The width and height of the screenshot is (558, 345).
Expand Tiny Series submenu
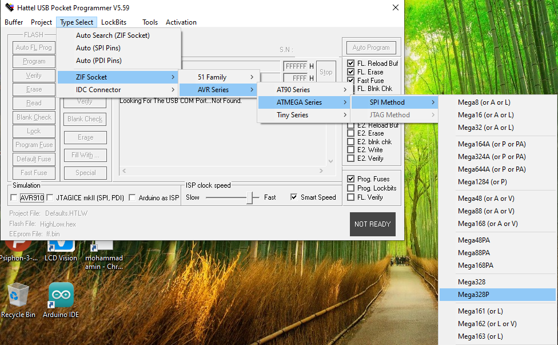[x=304, y=115]
